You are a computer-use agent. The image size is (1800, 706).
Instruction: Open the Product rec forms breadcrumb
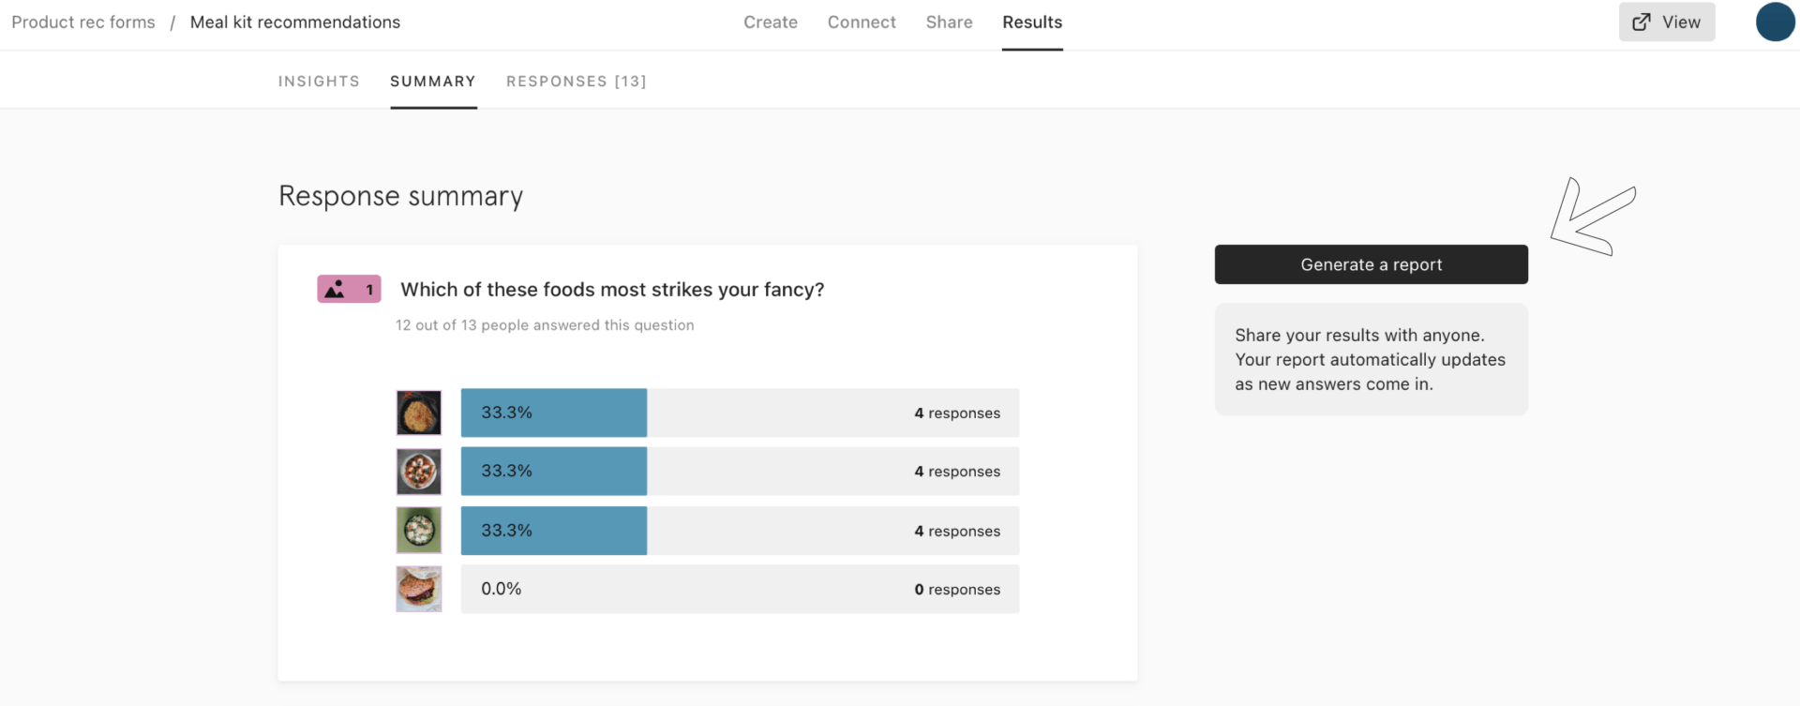pos(83,23)
